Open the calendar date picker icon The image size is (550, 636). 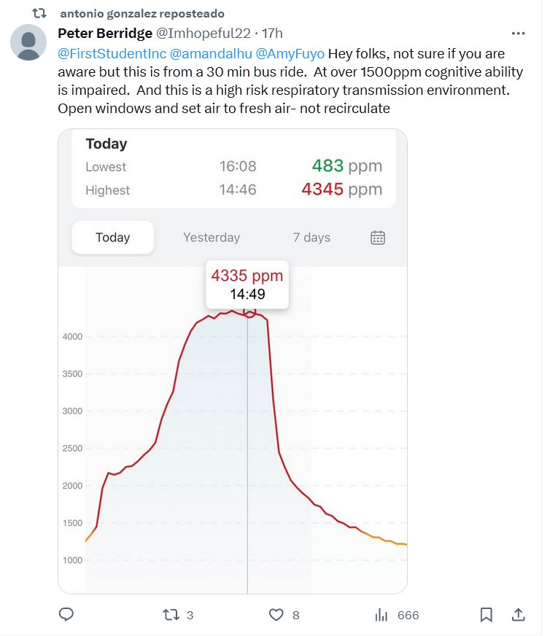[x=378, y=237]
